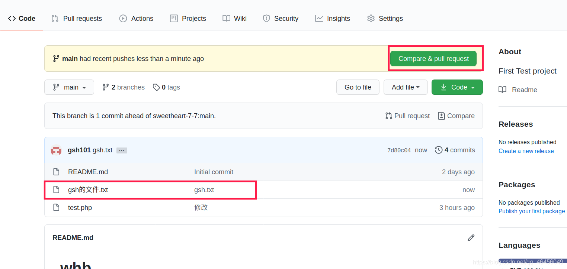567x269 pixels.
Task: Click the Go to file button
Action: click(358, 87)
